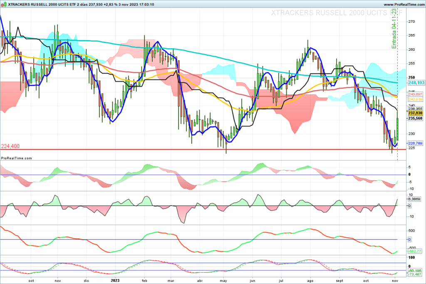Select the red 243,697 price label
The image size is (426, 284).
pyautogui.click(x=415, y=94)
